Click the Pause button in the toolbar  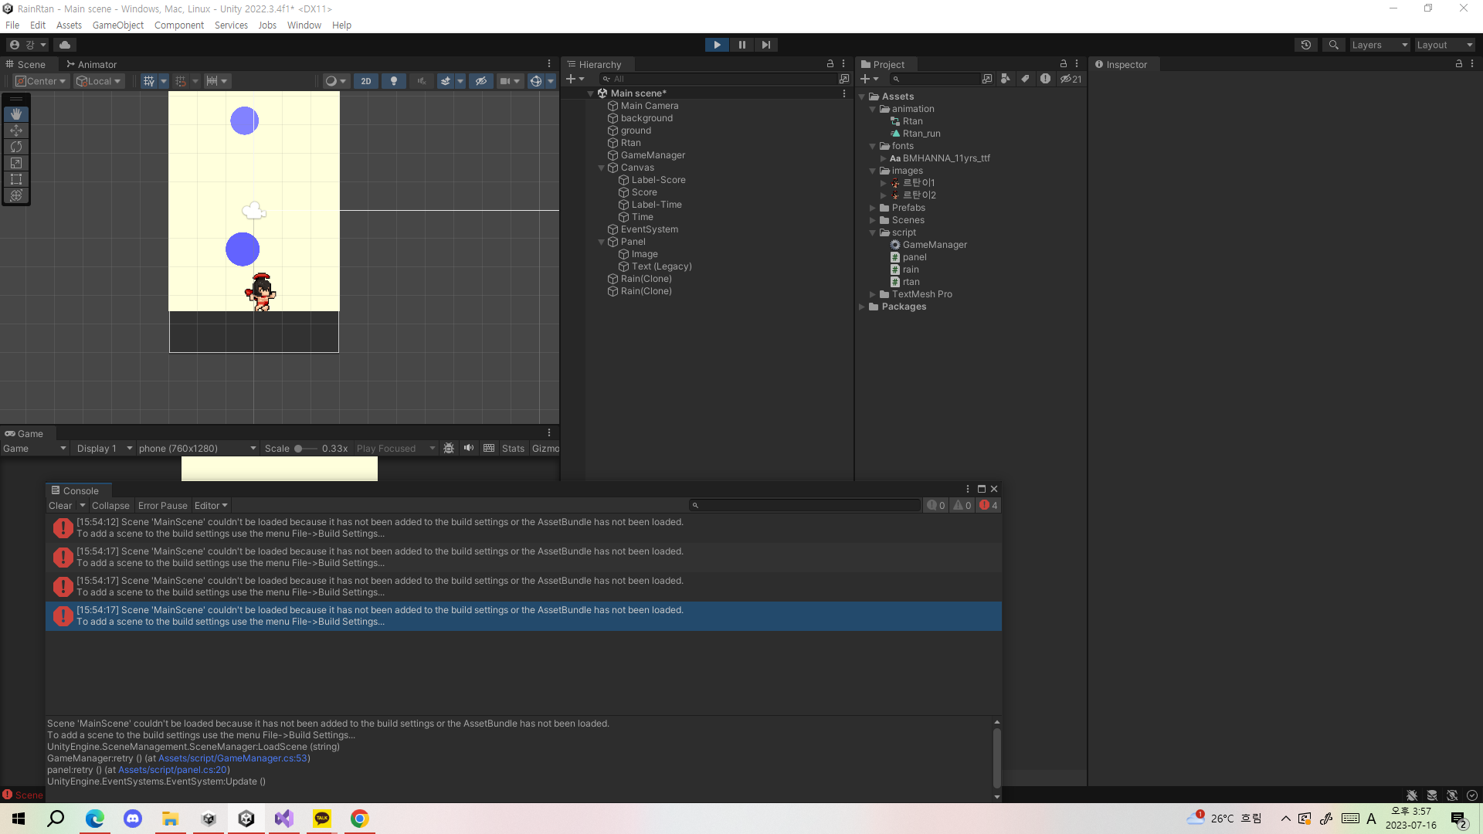point(741,45)
